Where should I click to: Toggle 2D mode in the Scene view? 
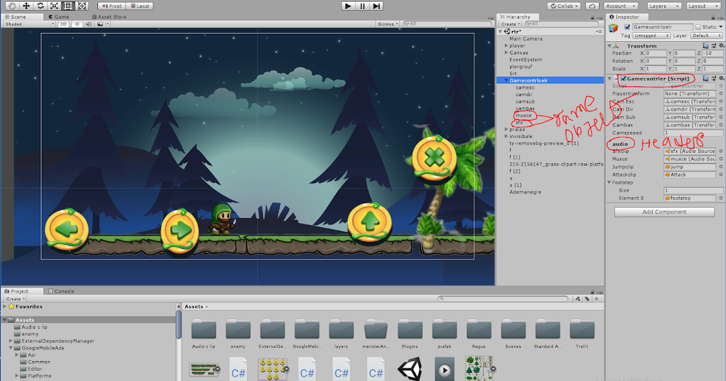pyautogui.click(x=63, y=24)
